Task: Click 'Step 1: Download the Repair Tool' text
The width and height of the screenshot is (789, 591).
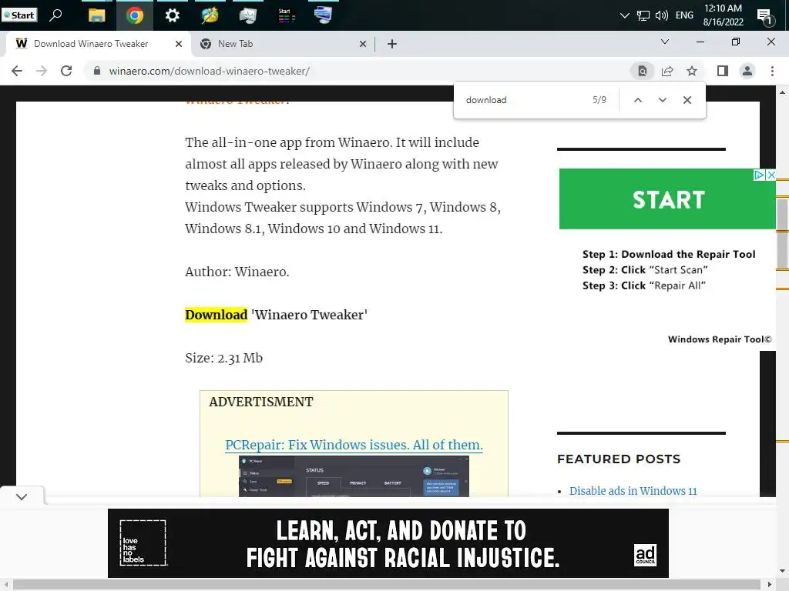Action: (x=669, y=254)
